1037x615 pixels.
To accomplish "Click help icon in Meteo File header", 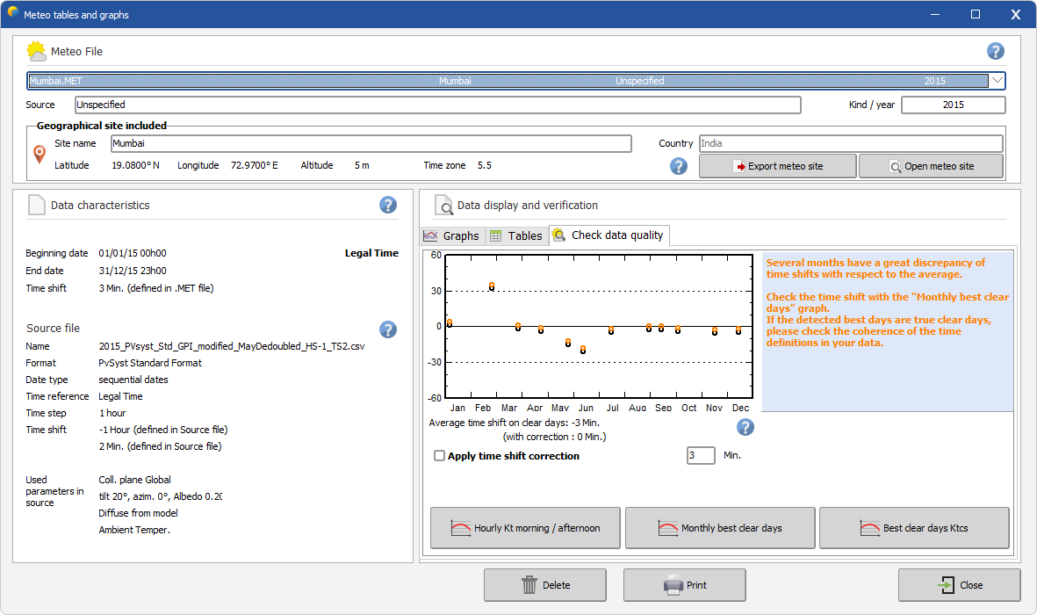I will pyautogui.click(x=995, y=51).
